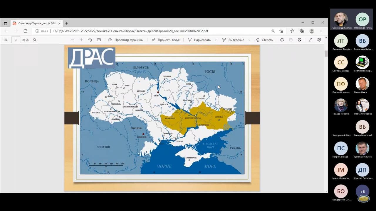Open Просмотр страницы view options

pyautogui.click(x=126, y=40)
